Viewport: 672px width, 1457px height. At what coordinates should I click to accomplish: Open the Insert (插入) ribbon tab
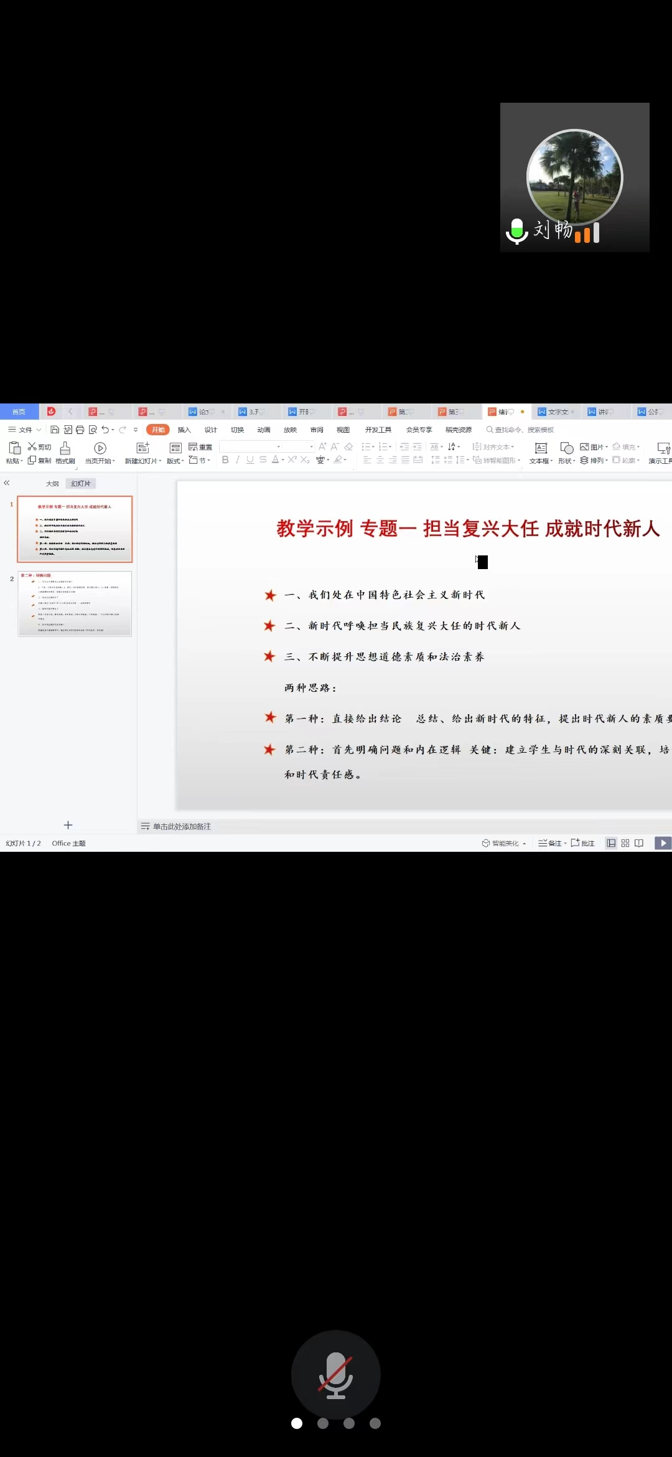pos(184,430)
